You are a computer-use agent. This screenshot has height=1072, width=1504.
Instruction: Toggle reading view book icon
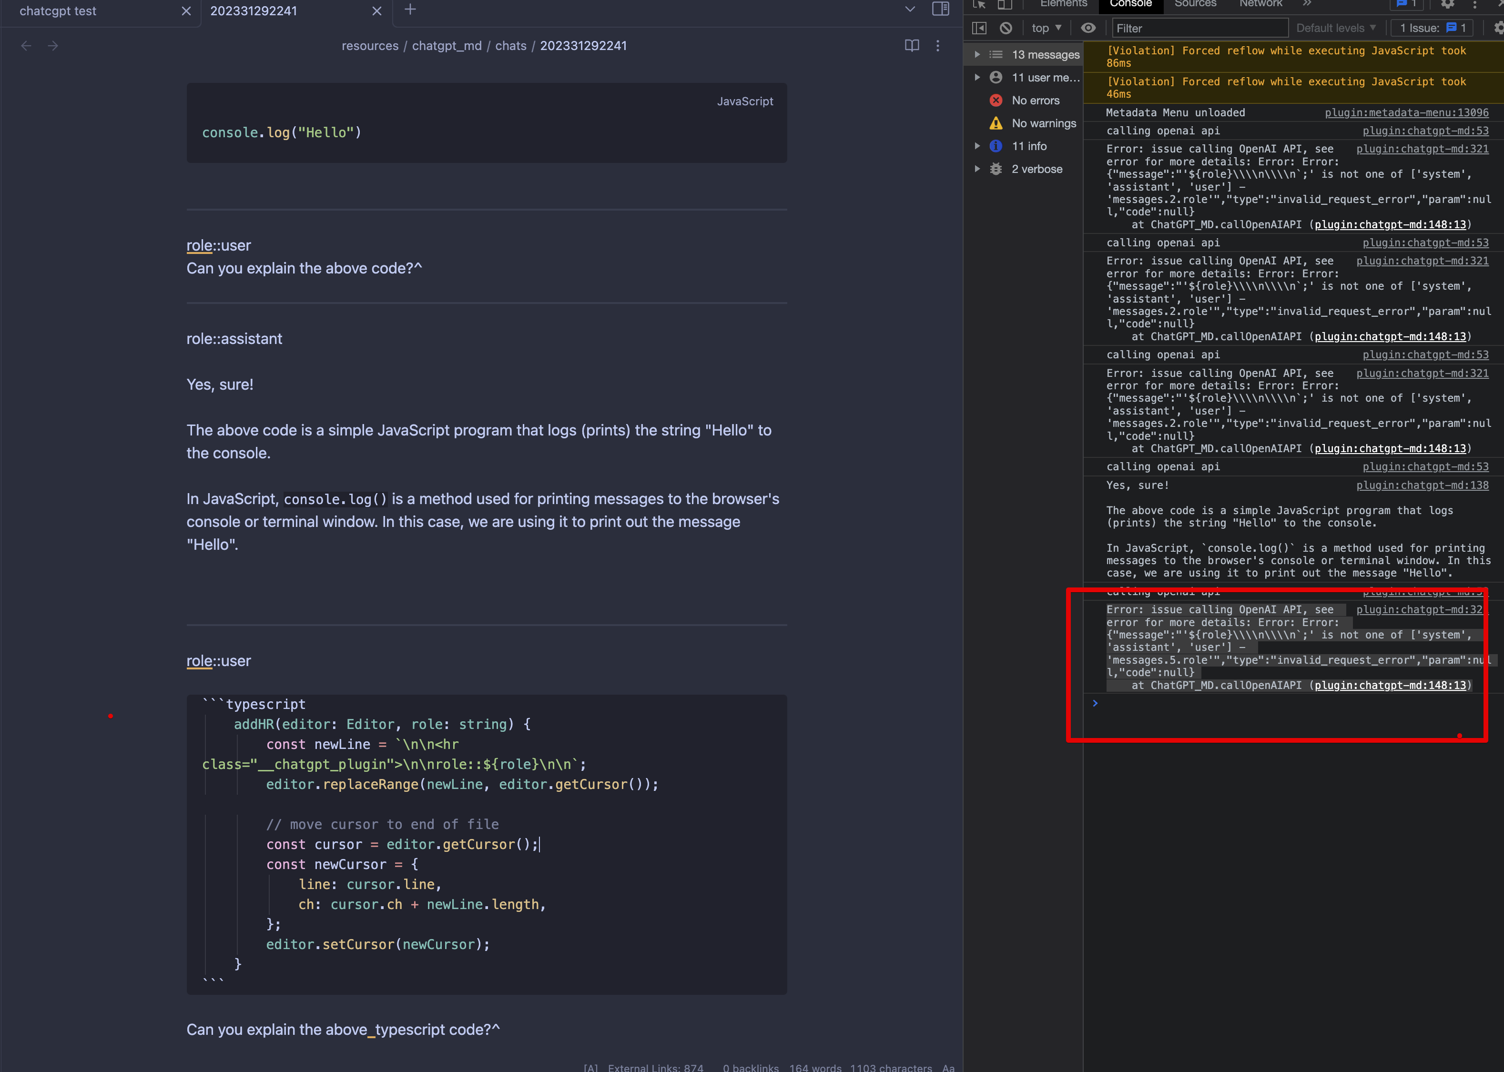[912, 46]
